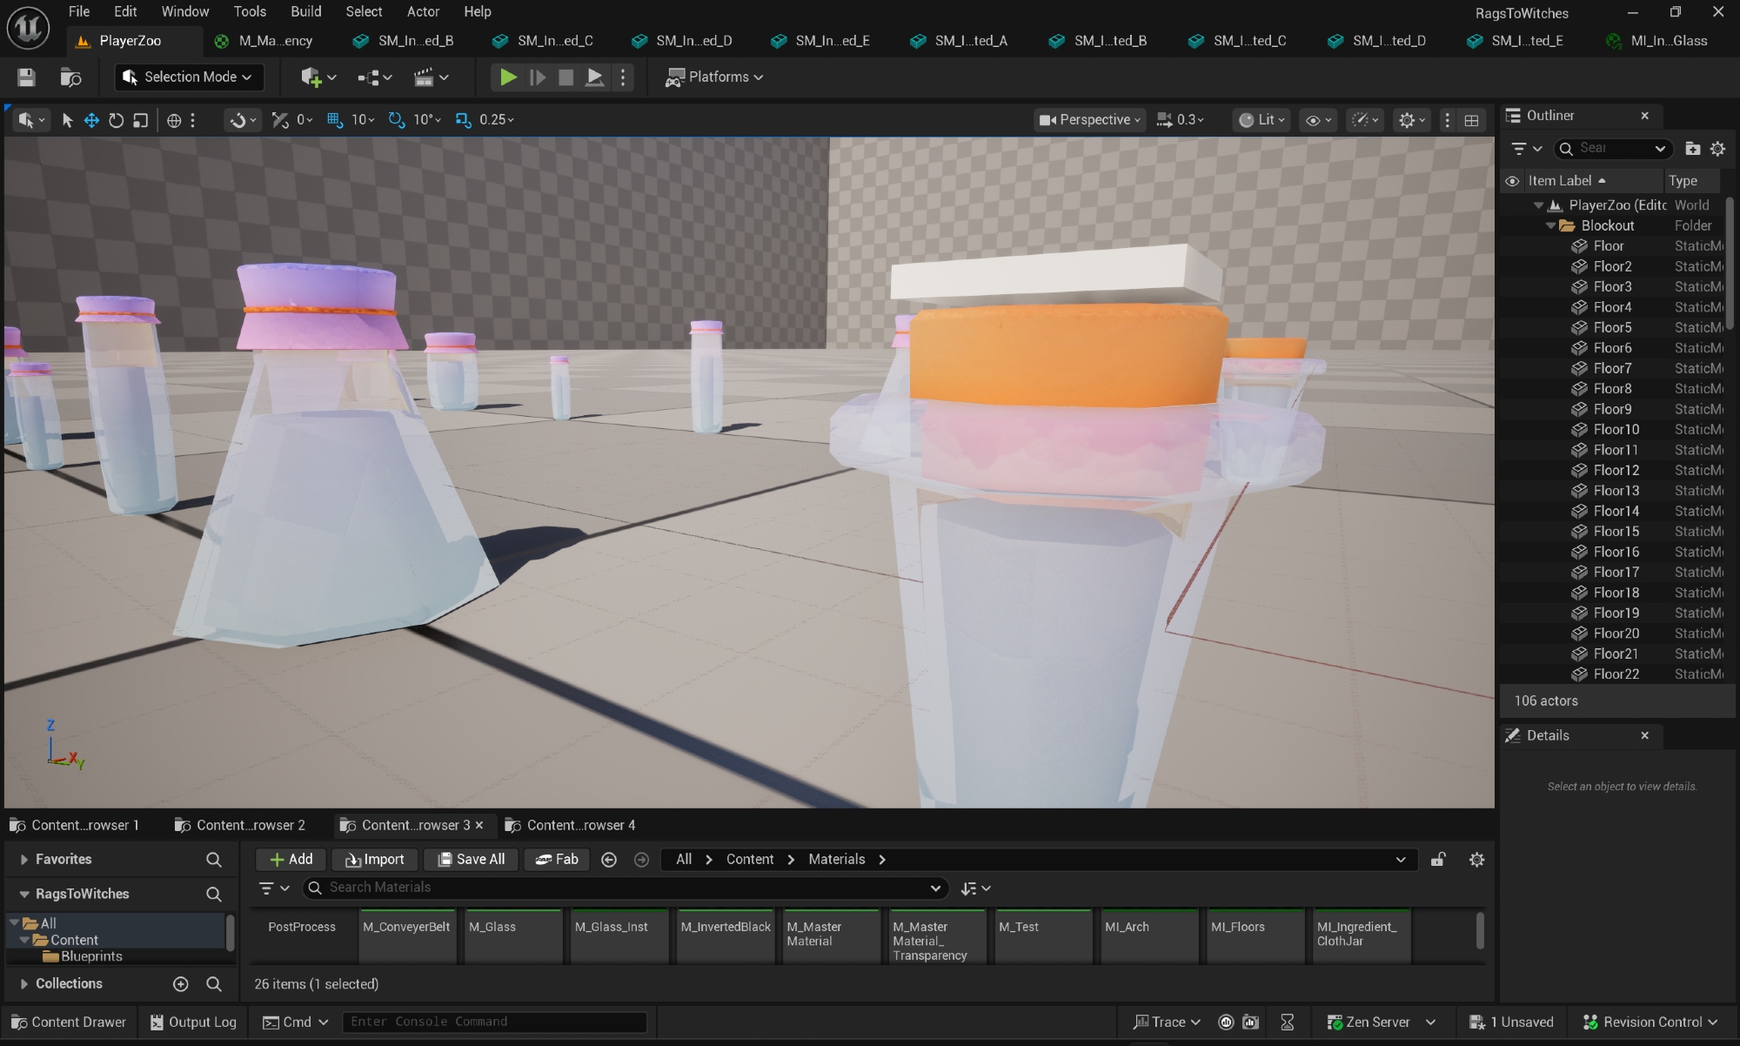Select the Rotate transform tool
This screenshot has height=1046, width=1740.
pos(116,120)
